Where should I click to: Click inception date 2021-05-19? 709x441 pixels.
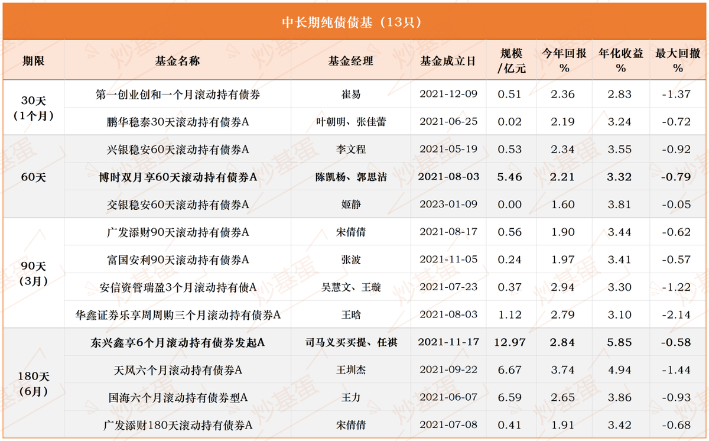tap(448, 150)
